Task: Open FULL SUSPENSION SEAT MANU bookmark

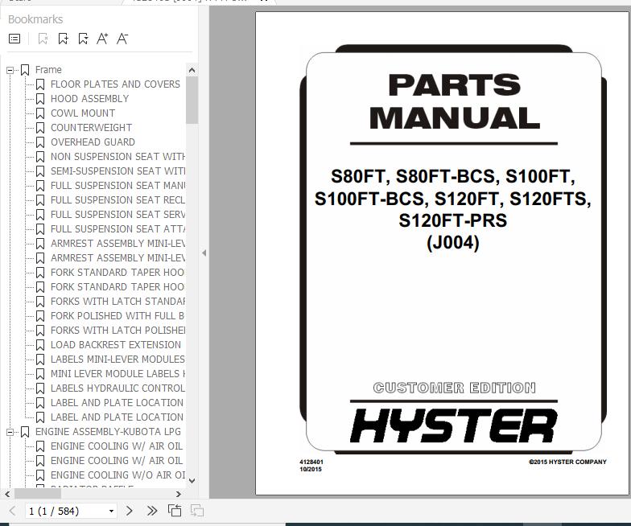Action: click(x=118, y=185)
